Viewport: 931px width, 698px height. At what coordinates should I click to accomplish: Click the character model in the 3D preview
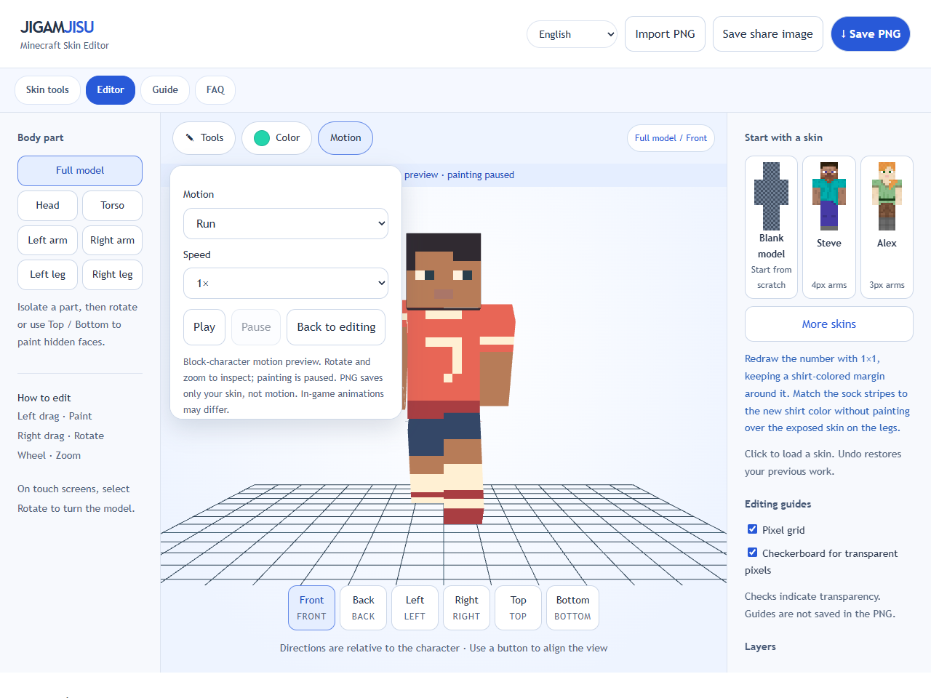[458, 378]
